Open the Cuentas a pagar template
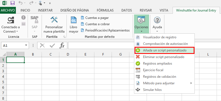Screen dimensions: 221x101 pos(95,18)
